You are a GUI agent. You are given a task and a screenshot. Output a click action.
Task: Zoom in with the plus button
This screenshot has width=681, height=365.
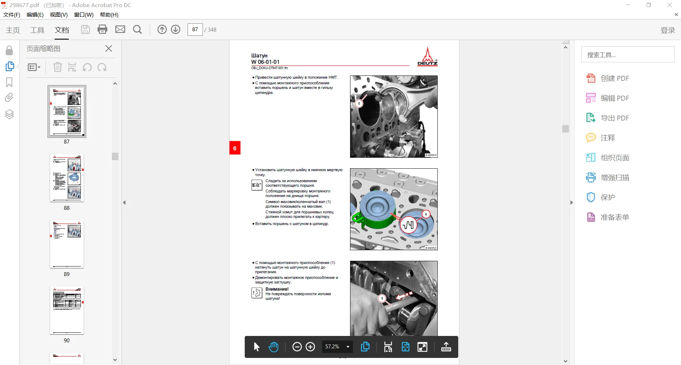310,347
